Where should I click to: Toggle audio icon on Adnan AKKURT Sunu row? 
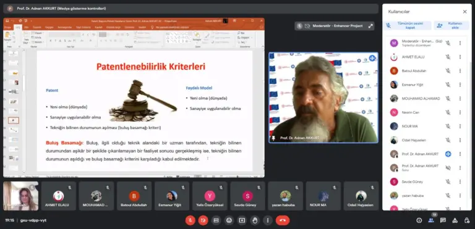tap(448, 168)
